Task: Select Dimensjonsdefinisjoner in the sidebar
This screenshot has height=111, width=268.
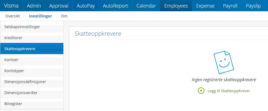Action: [x=25, y=82]
